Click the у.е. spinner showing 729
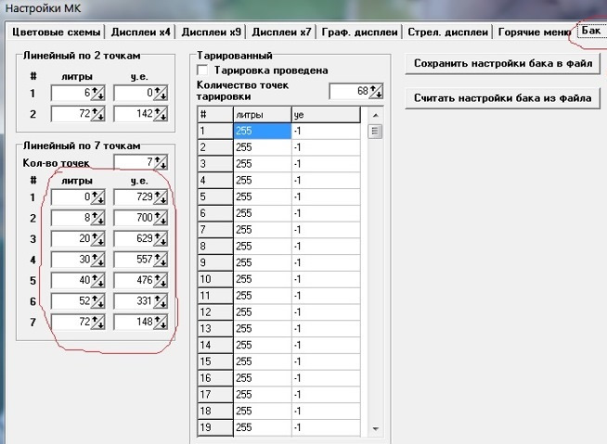Viewport: 607px width, 444px height. tap(161, 197)
